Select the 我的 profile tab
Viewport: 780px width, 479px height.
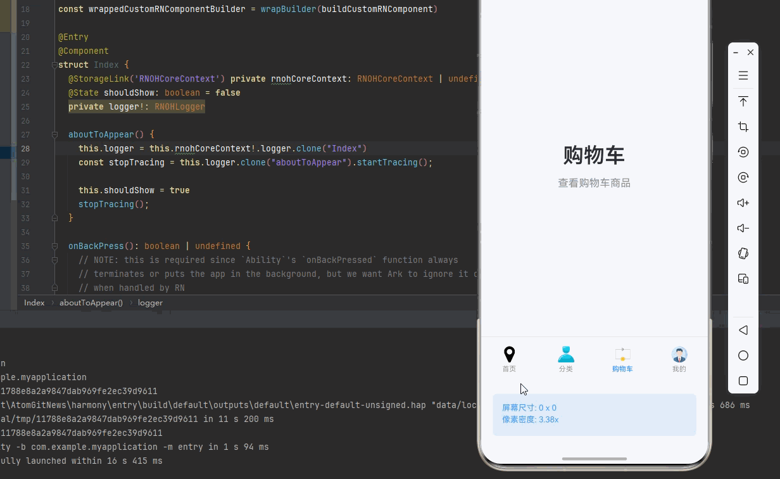(679, 359)
